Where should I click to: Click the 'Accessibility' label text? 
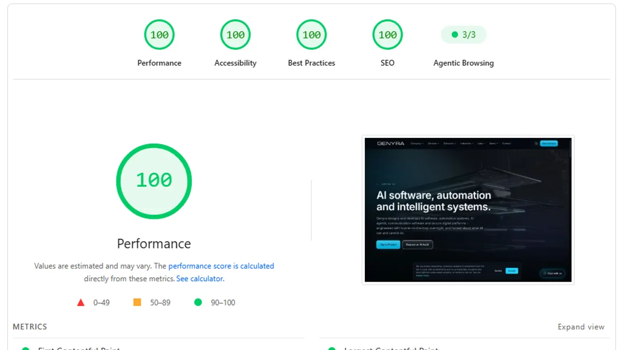click(x=235, y=63)
